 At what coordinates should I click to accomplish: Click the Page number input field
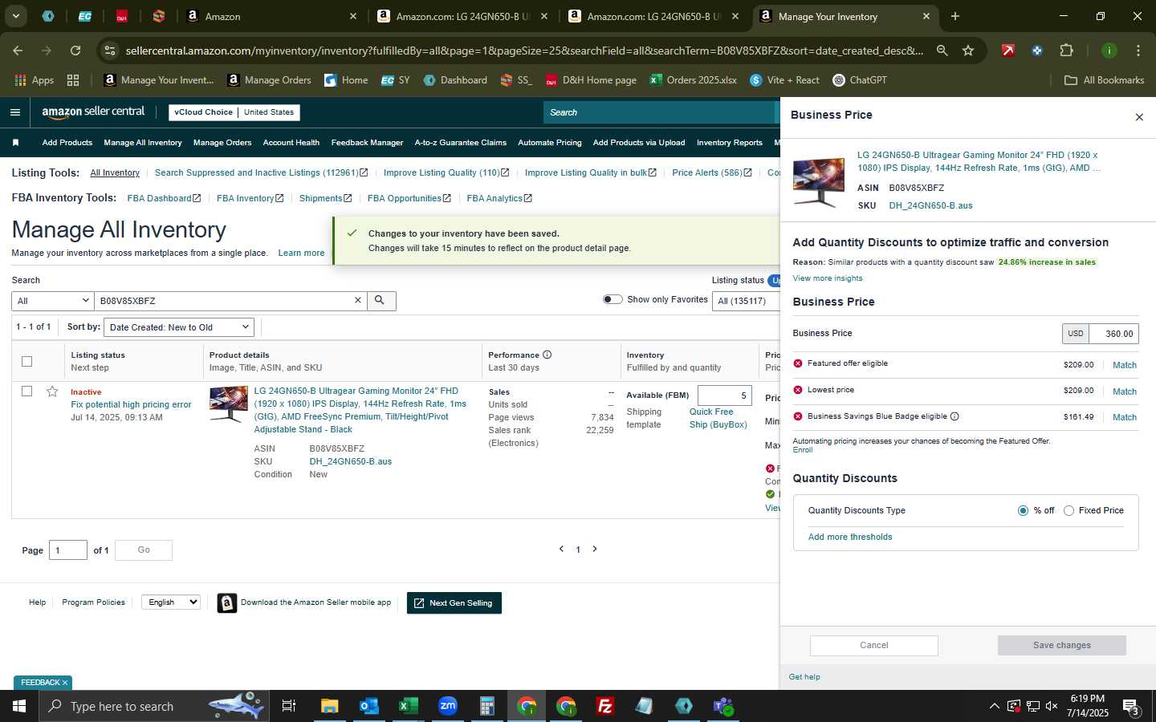tap(68, 550)
